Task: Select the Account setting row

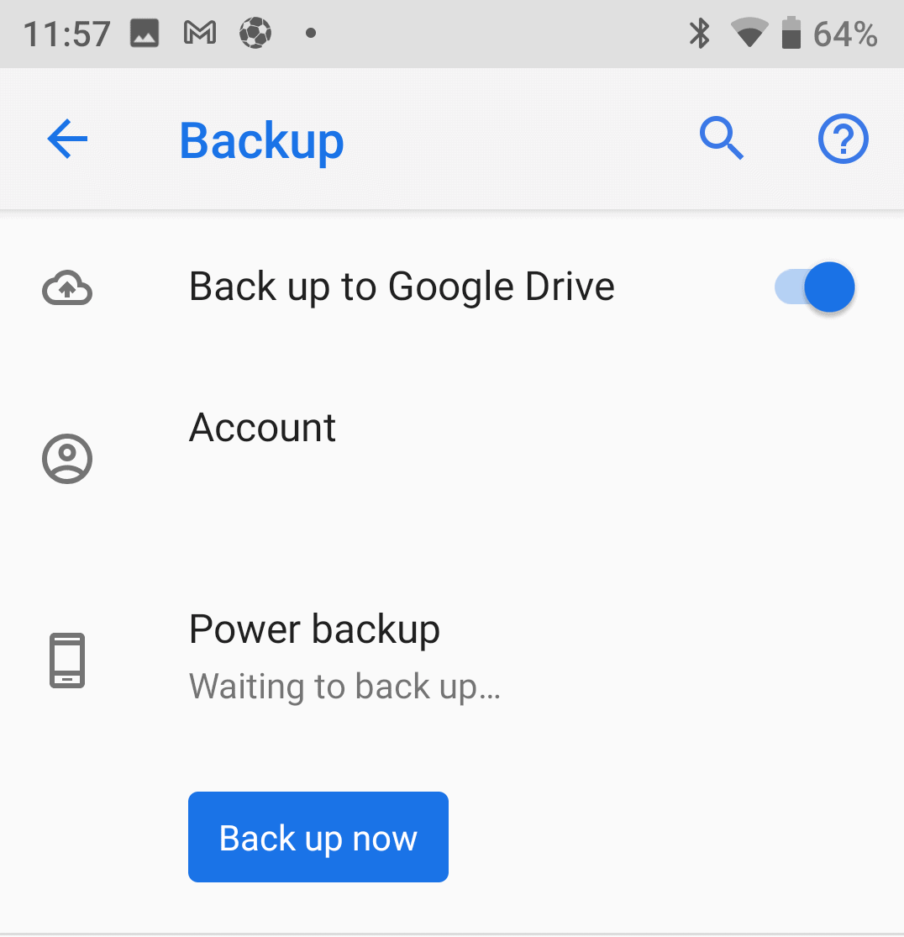Action: pyautogui.click(x=452, y=458)
